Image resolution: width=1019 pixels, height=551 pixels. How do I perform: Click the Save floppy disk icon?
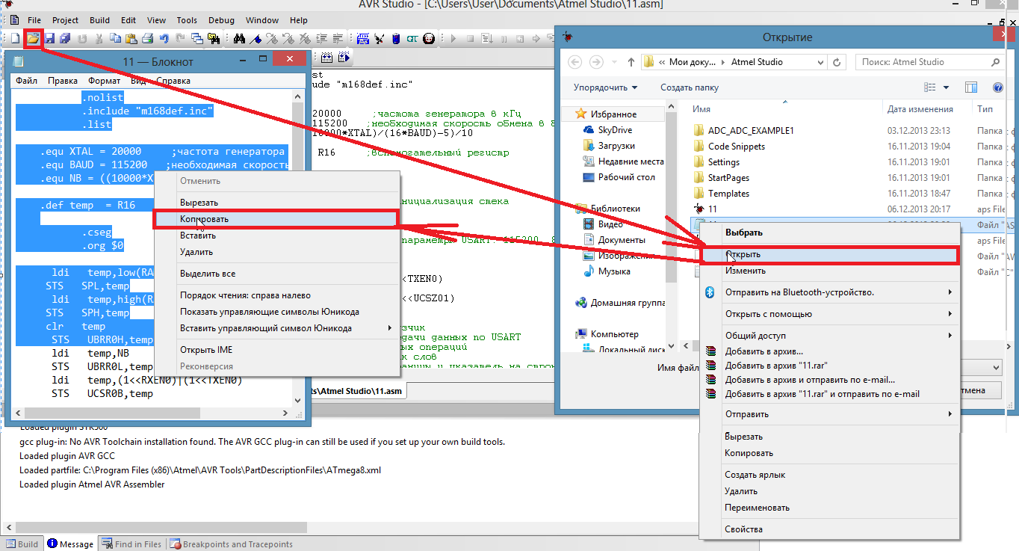pyautogui.click(x=49, y=38)
